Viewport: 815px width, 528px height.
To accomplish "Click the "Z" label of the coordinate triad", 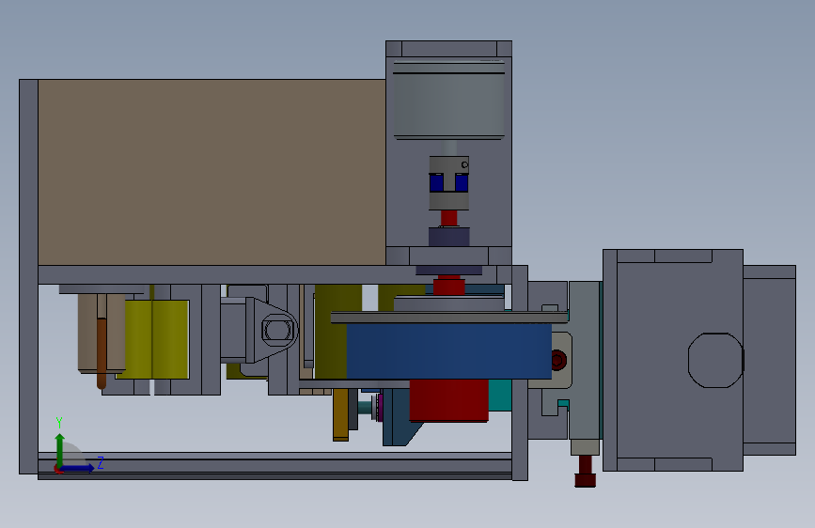I will pyautogui.click(x=101, y=462).
